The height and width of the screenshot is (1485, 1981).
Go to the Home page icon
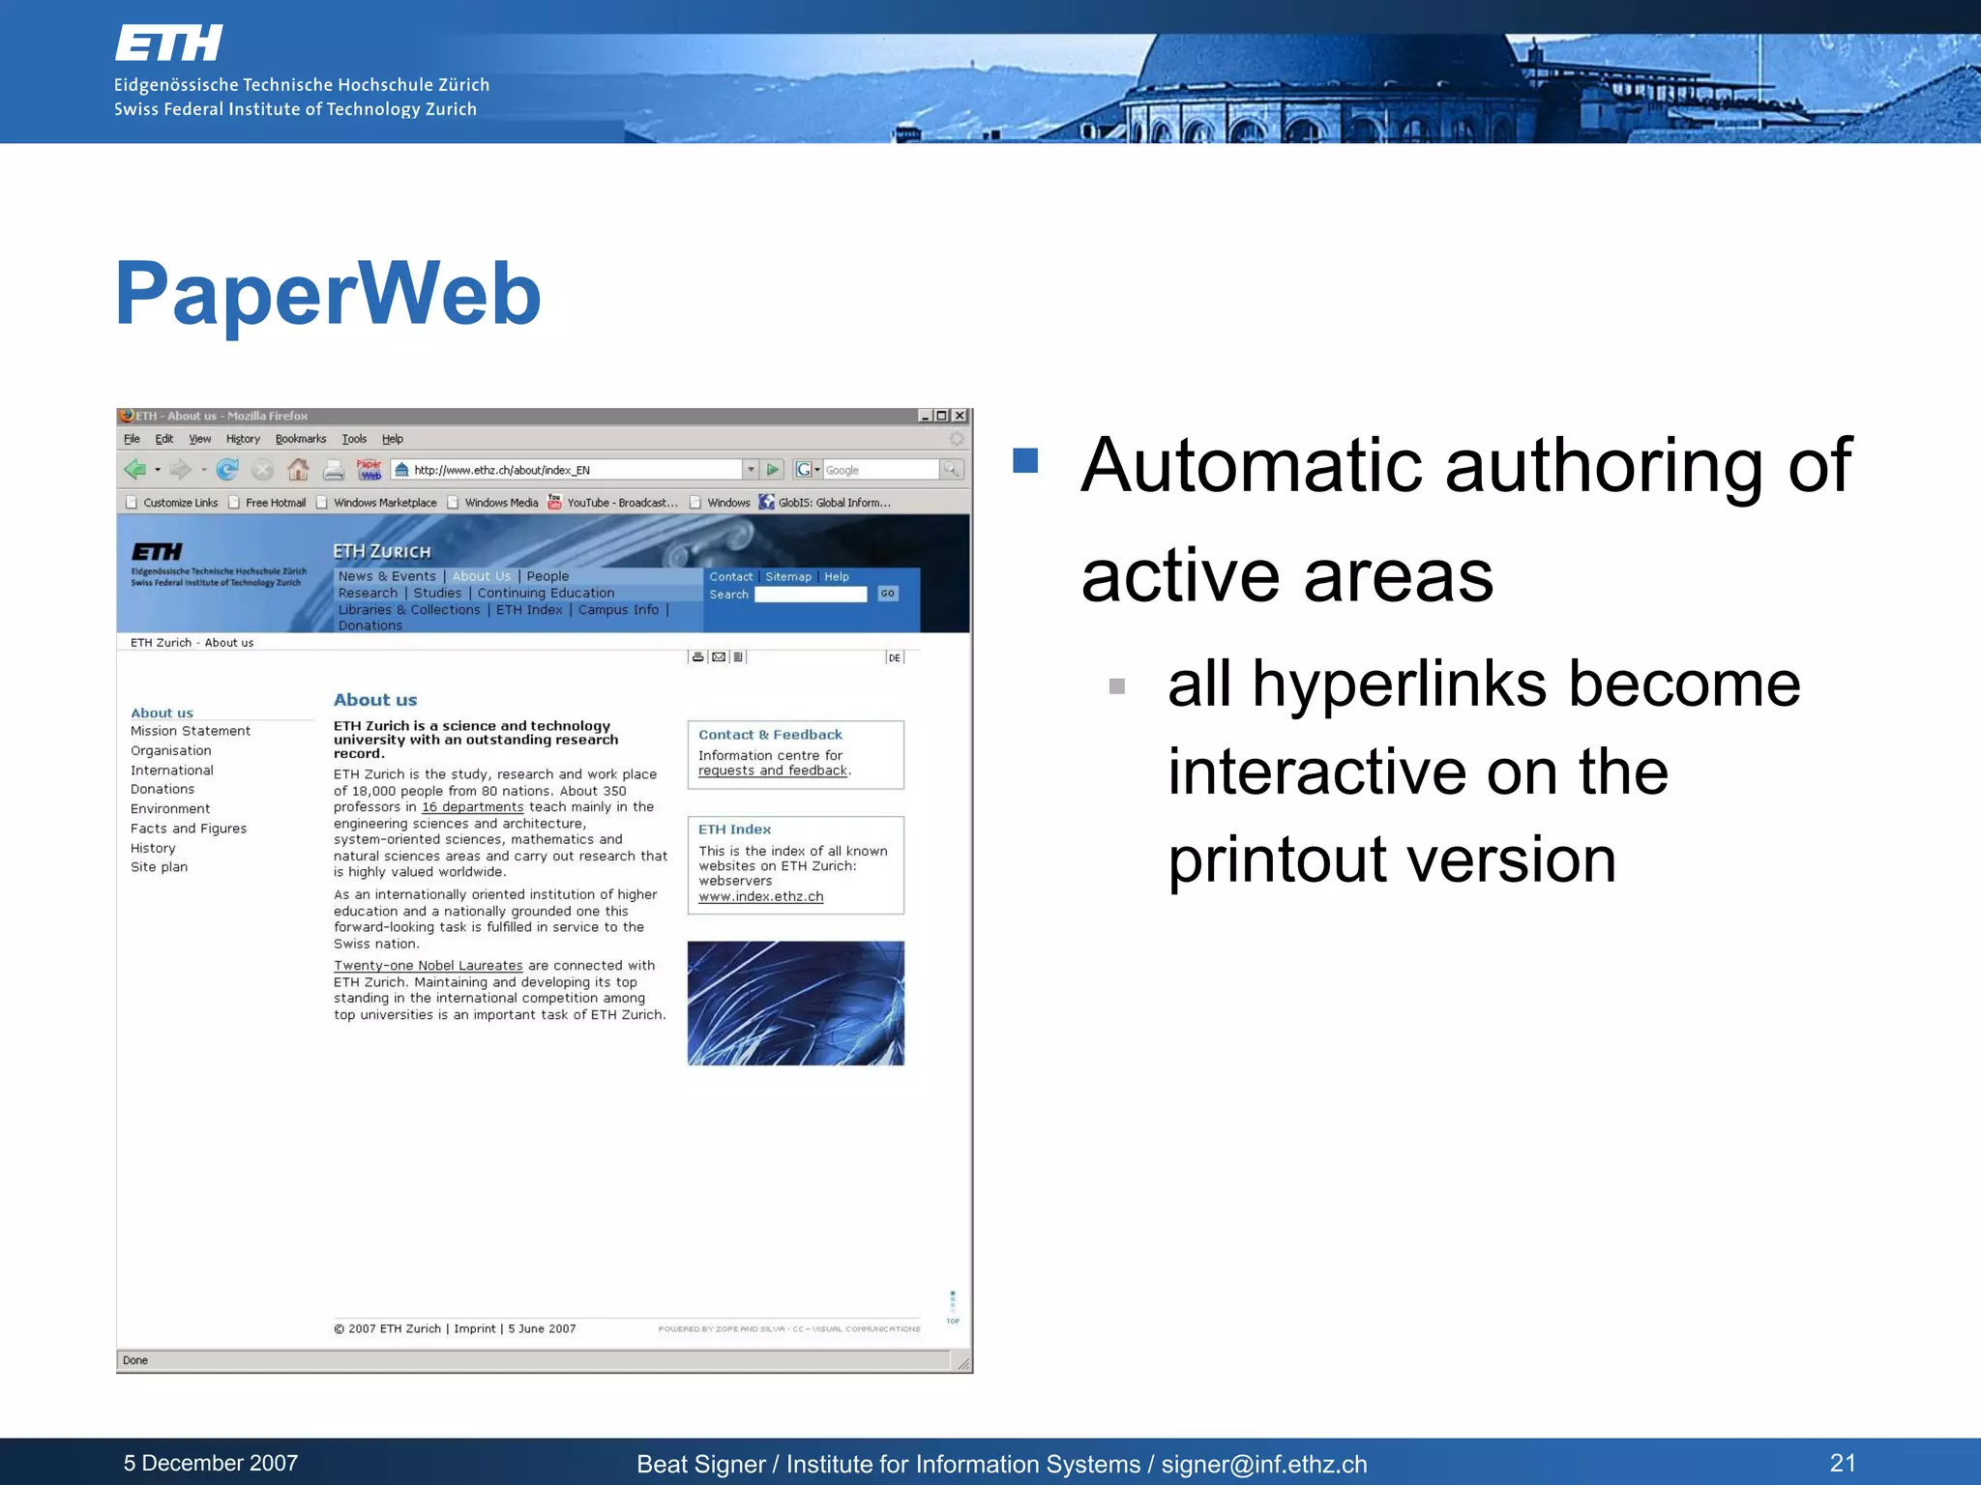tap(298, 470)
